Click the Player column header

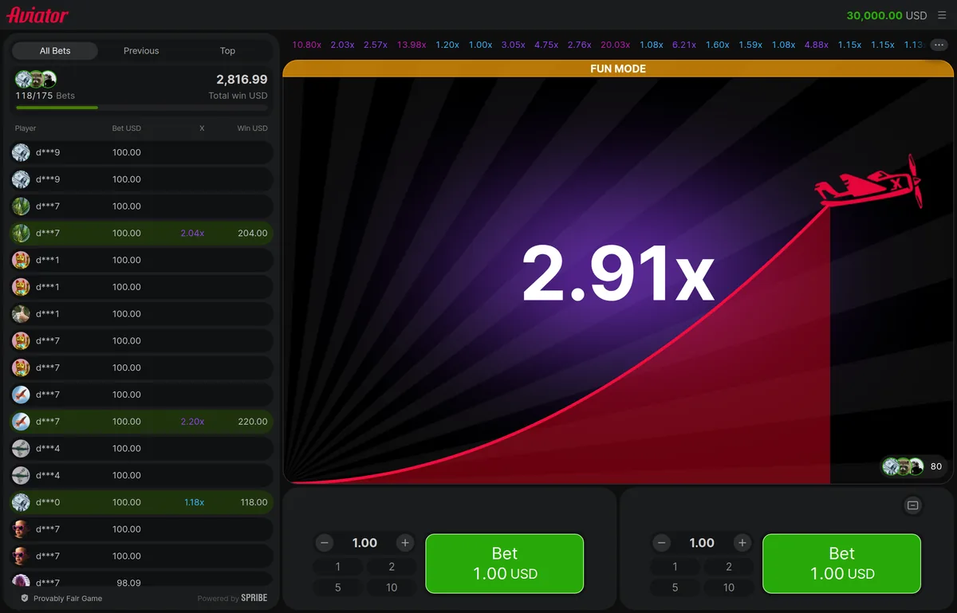pyautogui.click(x=26, y=128)
